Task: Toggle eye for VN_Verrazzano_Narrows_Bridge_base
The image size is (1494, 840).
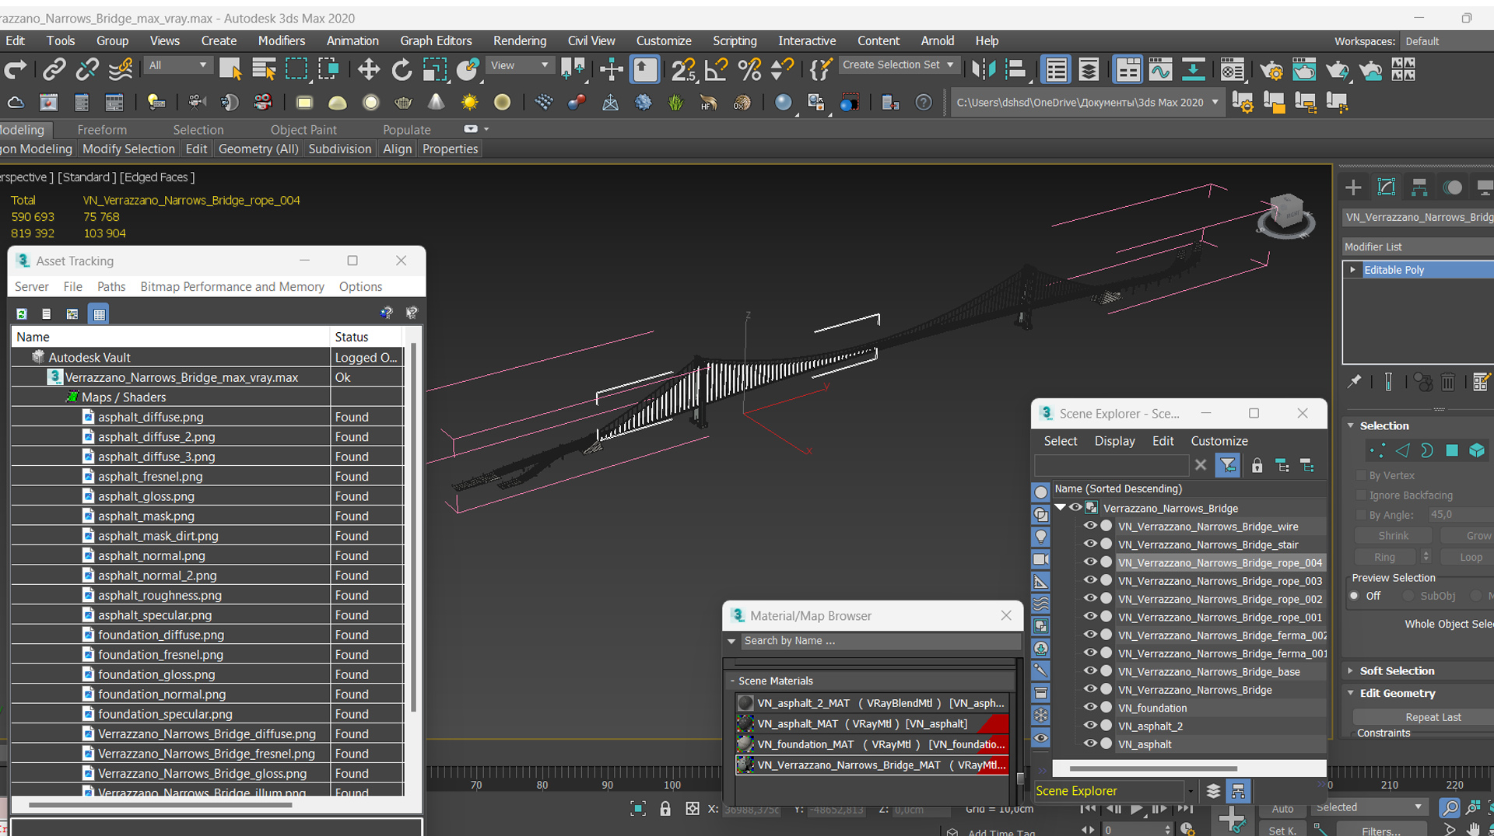Action: point(1090,670)
